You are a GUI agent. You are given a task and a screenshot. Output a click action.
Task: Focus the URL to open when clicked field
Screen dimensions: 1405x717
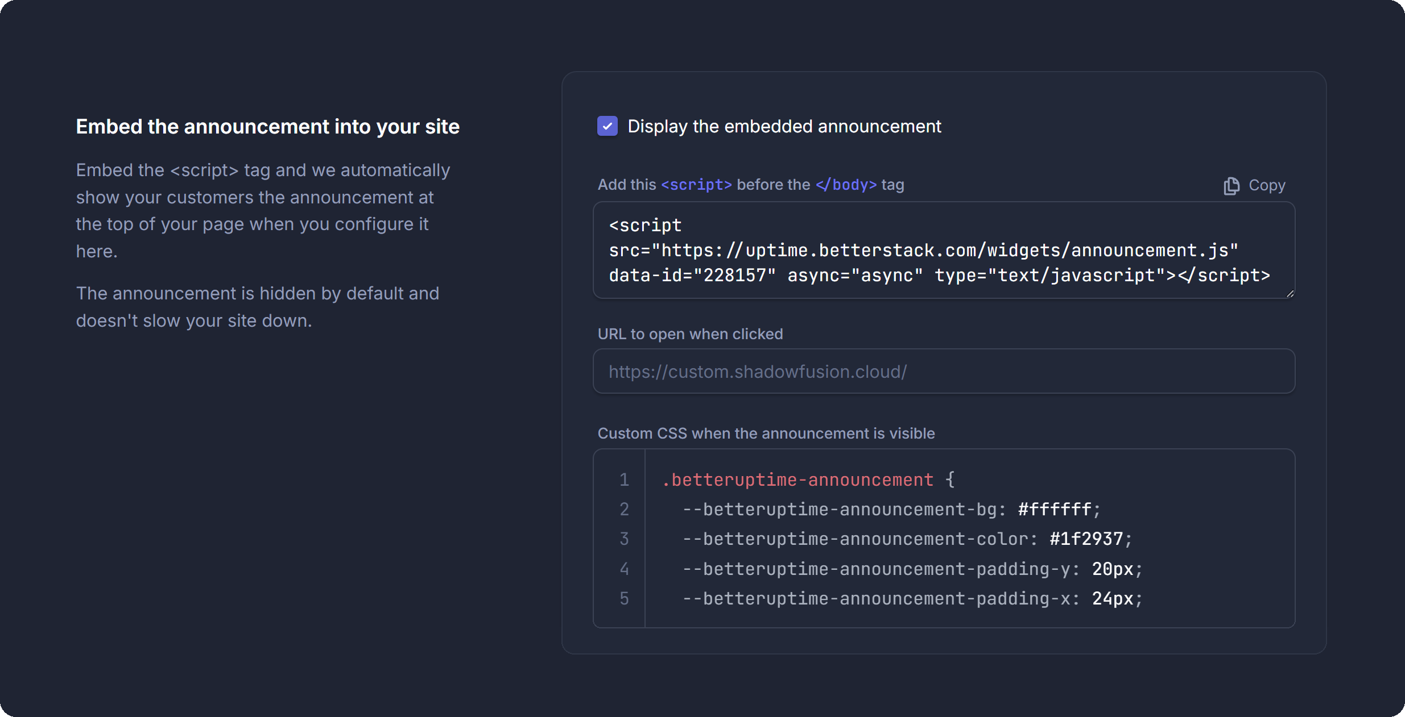click(x=944, y=371)
